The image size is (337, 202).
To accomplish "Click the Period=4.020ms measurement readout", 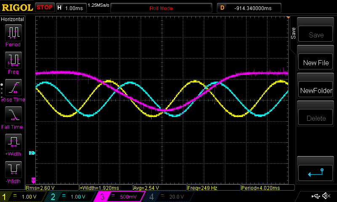I will click(268, 188).
